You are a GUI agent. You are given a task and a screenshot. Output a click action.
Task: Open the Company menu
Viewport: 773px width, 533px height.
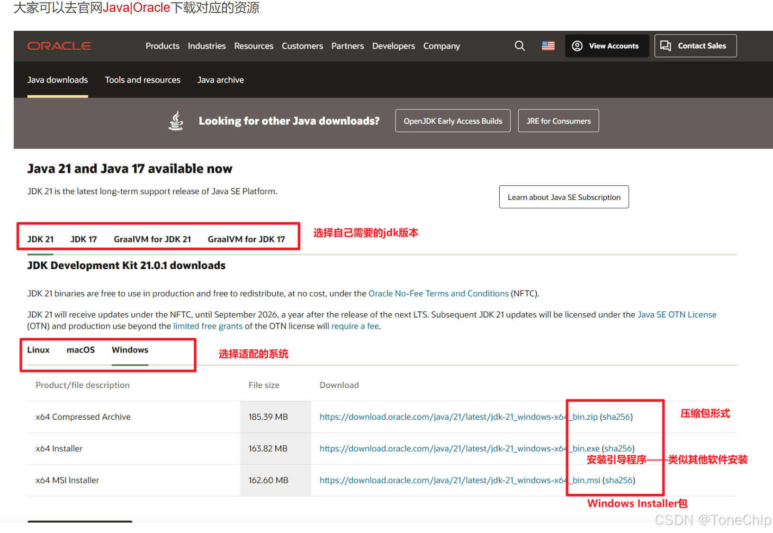pyautogui.click(x=441, y=46)
